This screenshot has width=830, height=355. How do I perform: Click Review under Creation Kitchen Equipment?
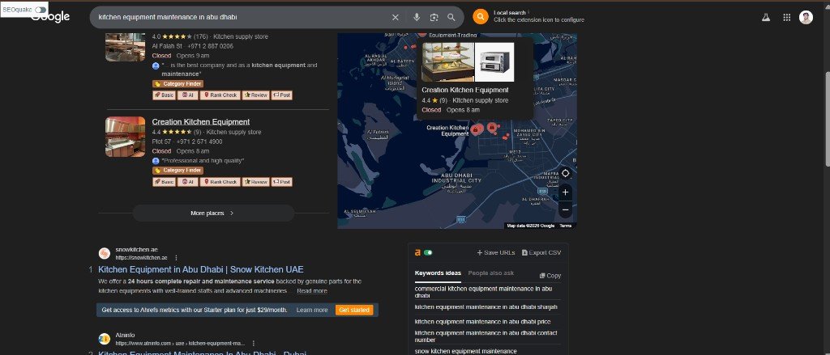click(255, 182)
